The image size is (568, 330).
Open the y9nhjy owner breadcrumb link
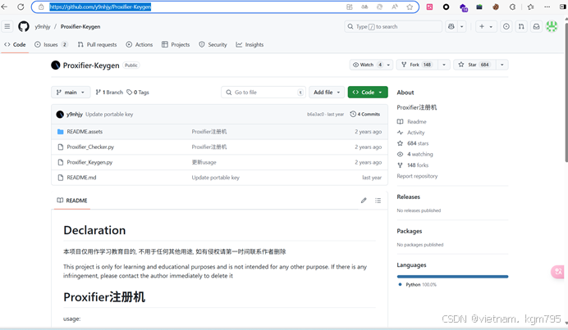(43, 27)
